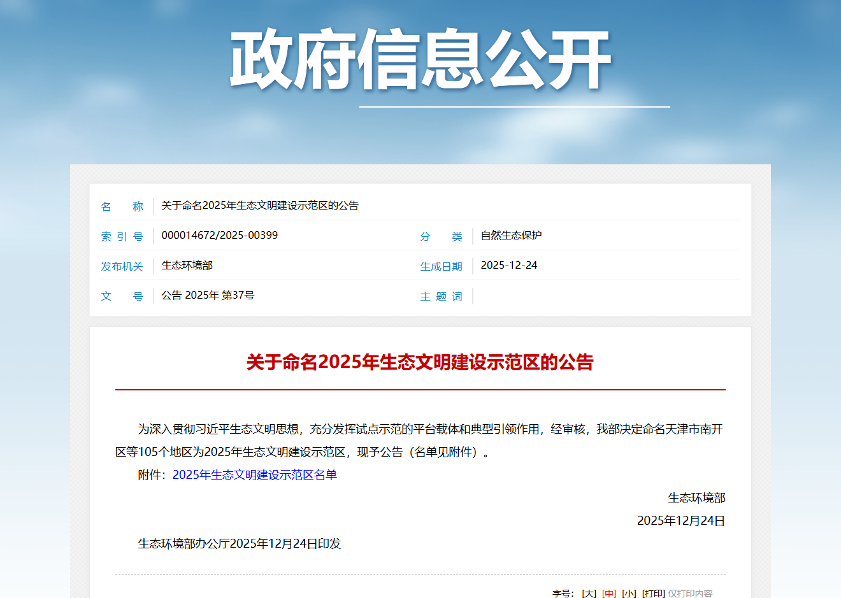Click the 主题词 field label
The width and height of the screenshot is (841, 598).
click(441, 297)
